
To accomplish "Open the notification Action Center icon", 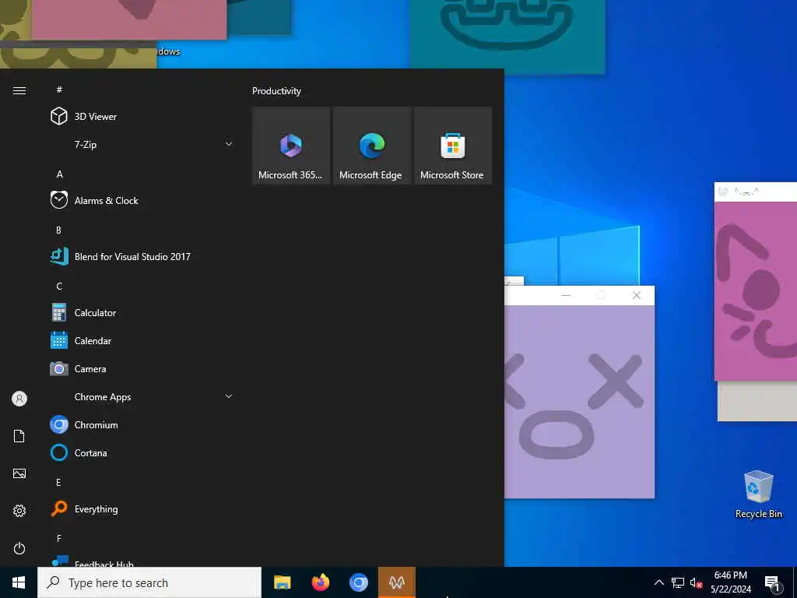I will pos(772,583).
